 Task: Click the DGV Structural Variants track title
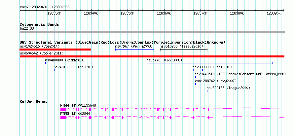[x=123, y=42]
